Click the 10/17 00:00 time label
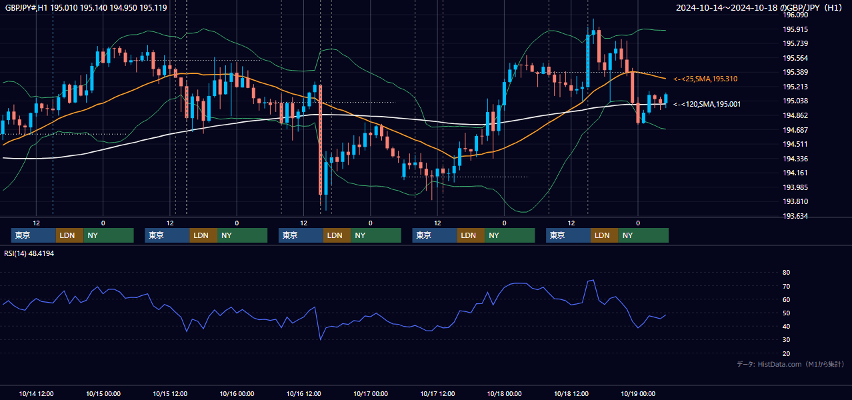 coord(371,393)
